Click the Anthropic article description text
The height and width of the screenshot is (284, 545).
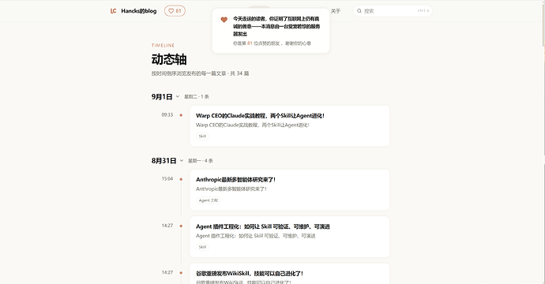click(231, 189)
